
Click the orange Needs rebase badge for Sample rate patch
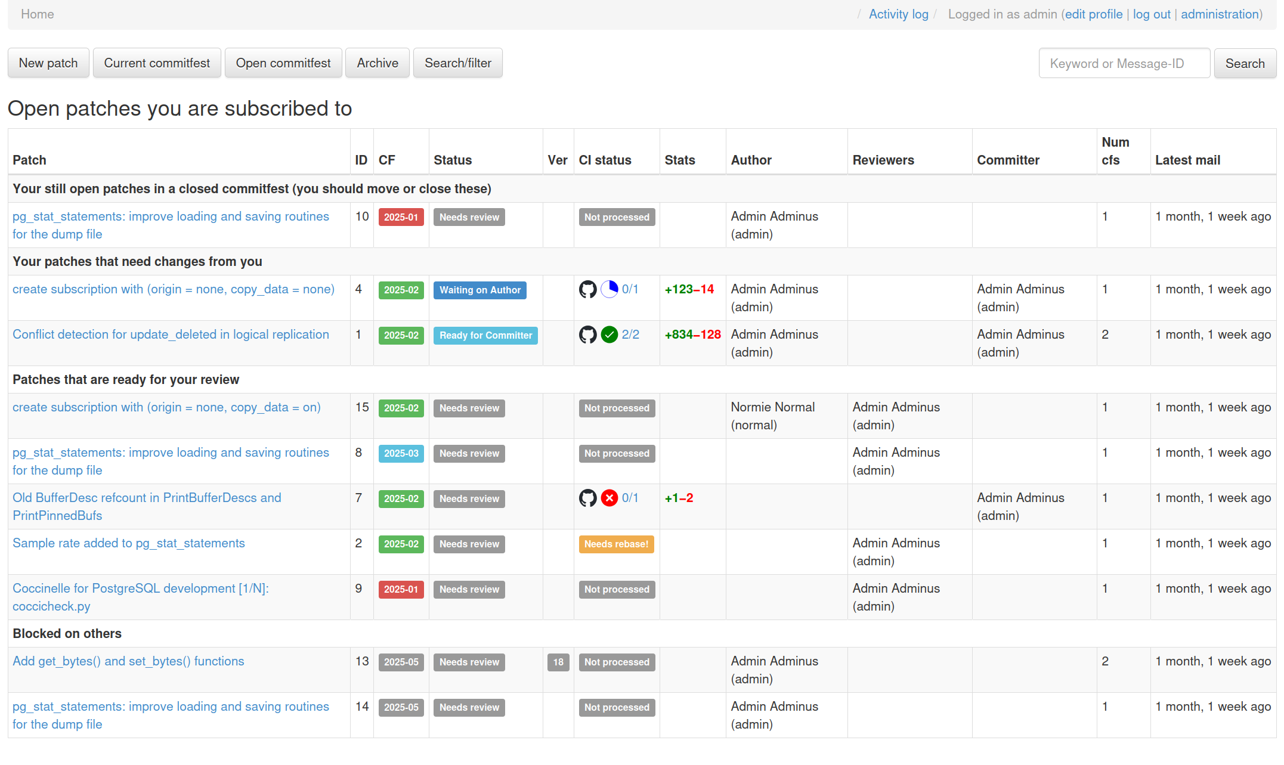[x=617, y=544]
